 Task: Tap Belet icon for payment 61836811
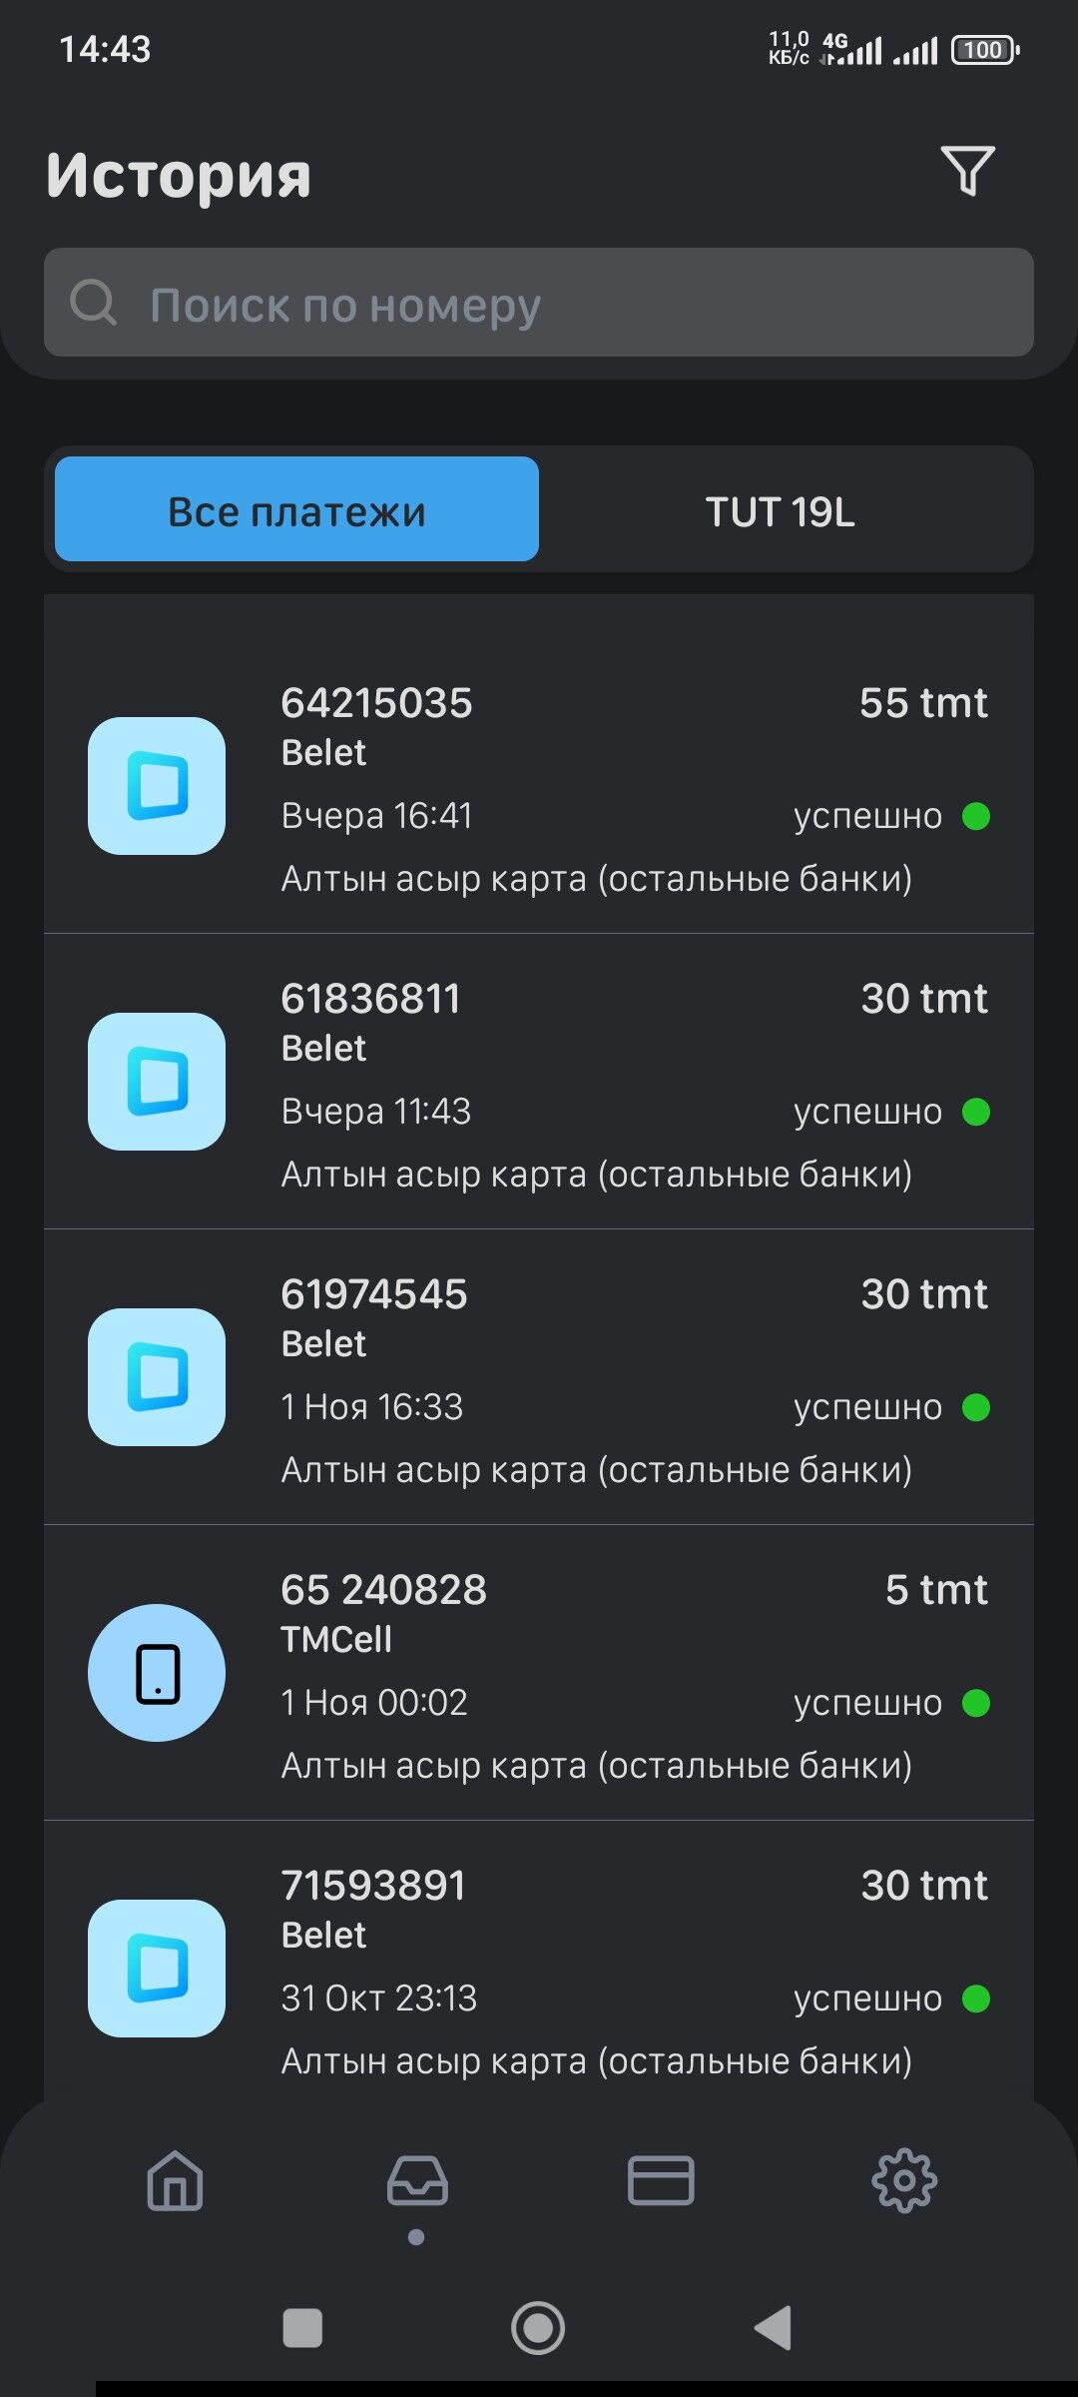pyautogui.click(x=157, y=1082)
